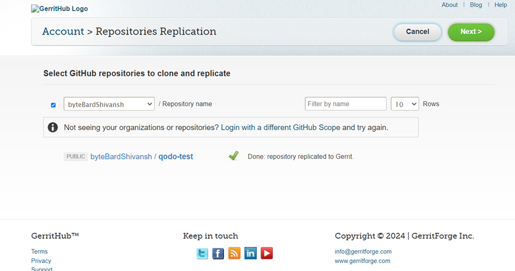Open the Blog link in header

pyautogui.click(x=476, y=5)
